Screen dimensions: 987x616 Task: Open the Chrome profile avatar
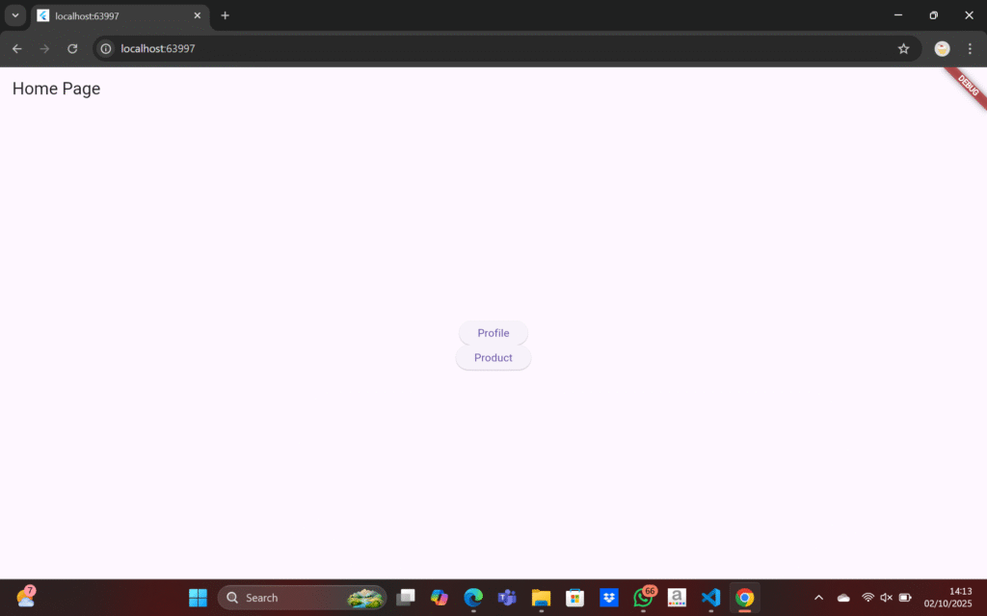[x=942, y=49]
